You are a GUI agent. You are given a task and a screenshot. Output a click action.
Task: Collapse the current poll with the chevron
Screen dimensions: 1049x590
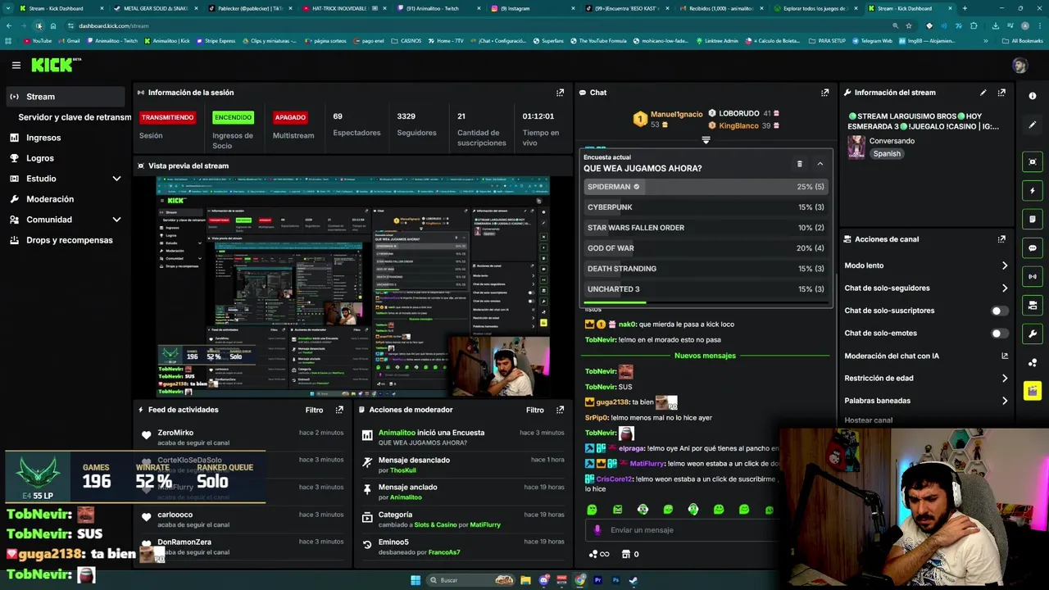pyautogui.click(x=820, y=164)
